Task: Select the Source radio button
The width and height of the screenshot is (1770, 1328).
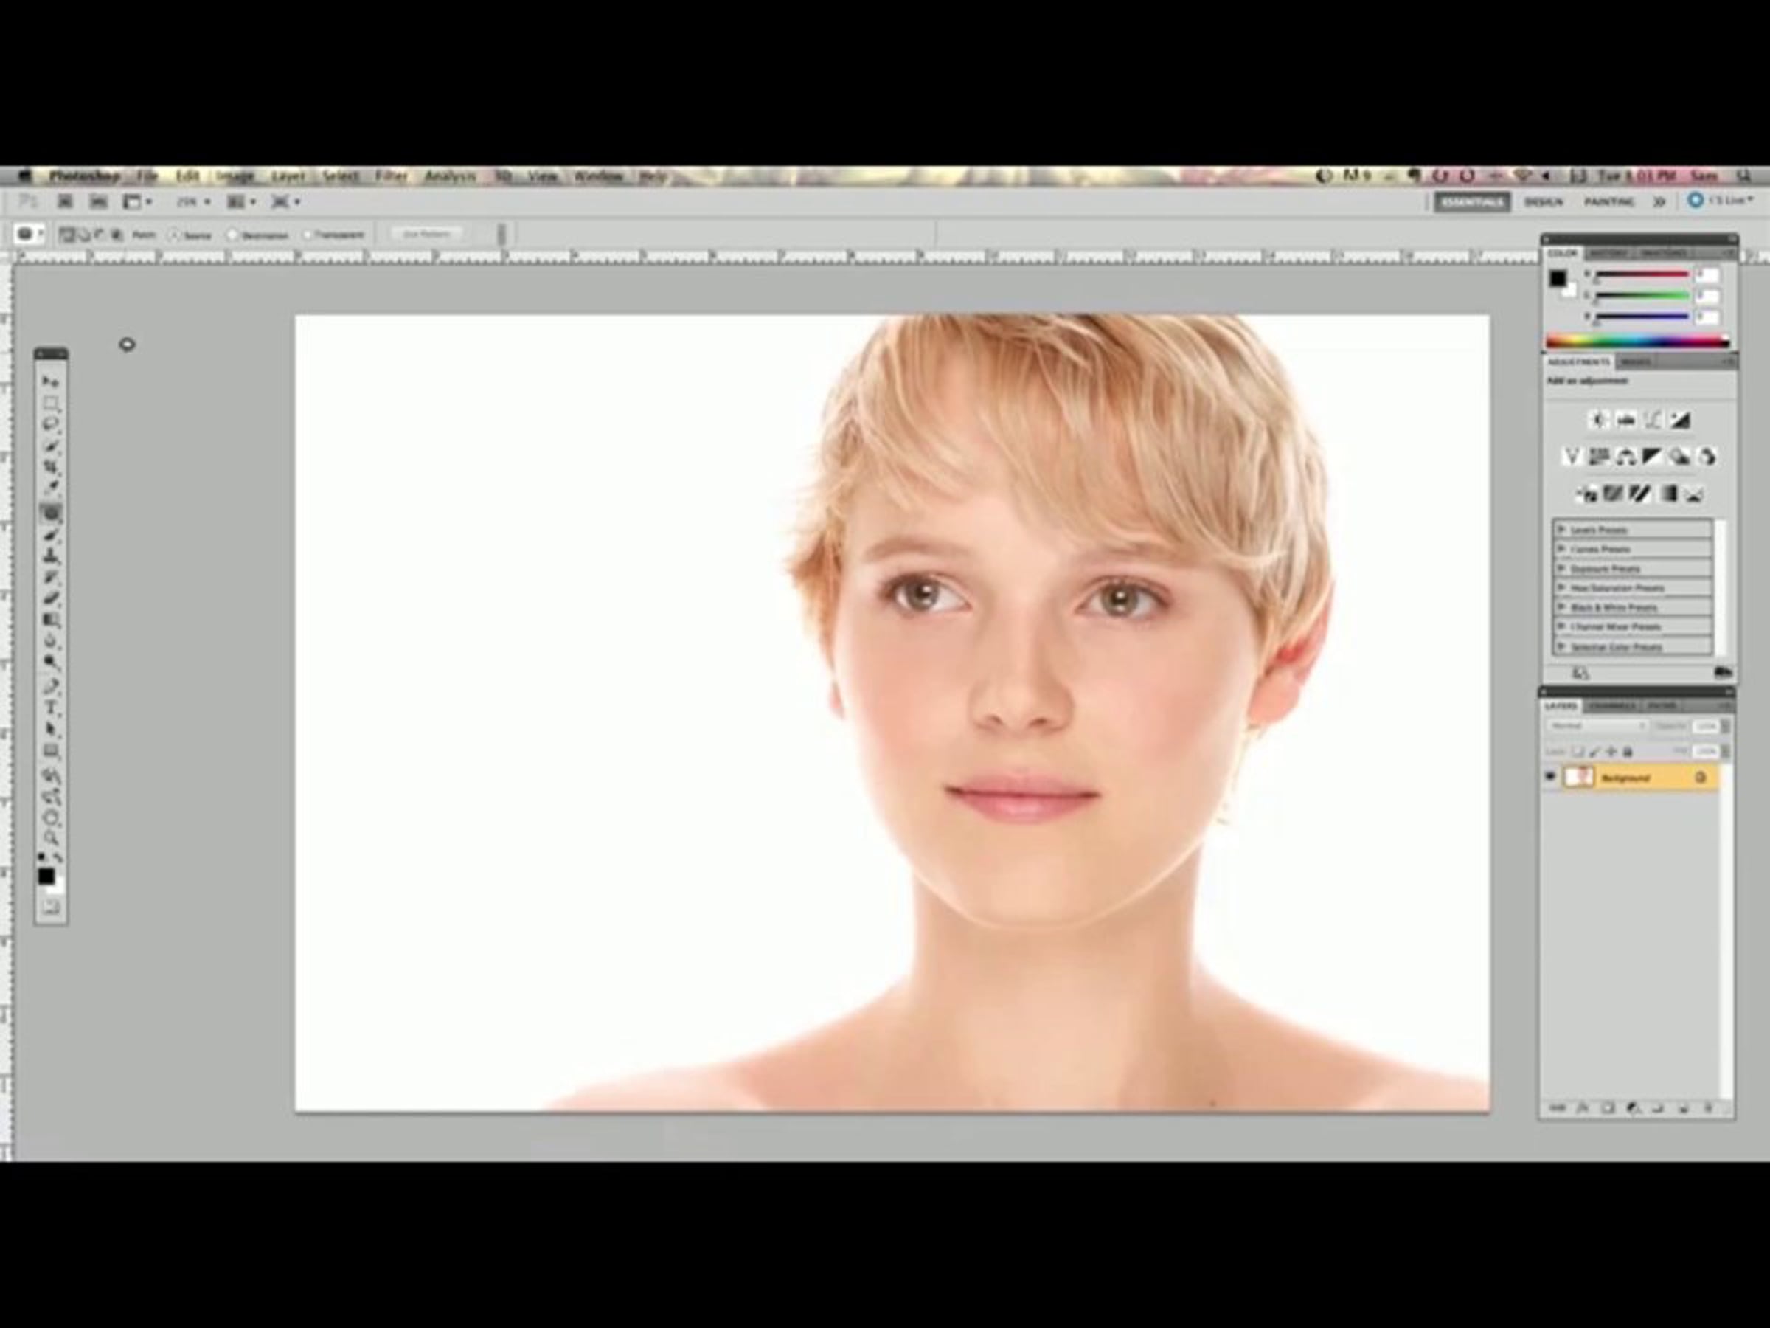Action: click(175, 235)
